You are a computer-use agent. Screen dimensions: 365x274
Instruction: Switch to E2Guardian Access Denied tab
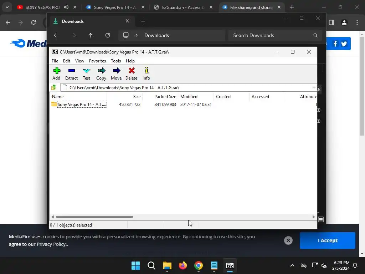click(183, 7)
